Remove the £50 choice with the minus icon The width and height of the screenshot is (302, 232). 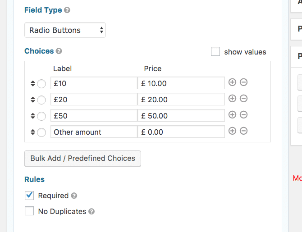(x=244, y=114)
